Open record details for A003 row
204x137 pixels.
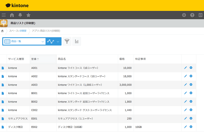click(x=3, y=85)
